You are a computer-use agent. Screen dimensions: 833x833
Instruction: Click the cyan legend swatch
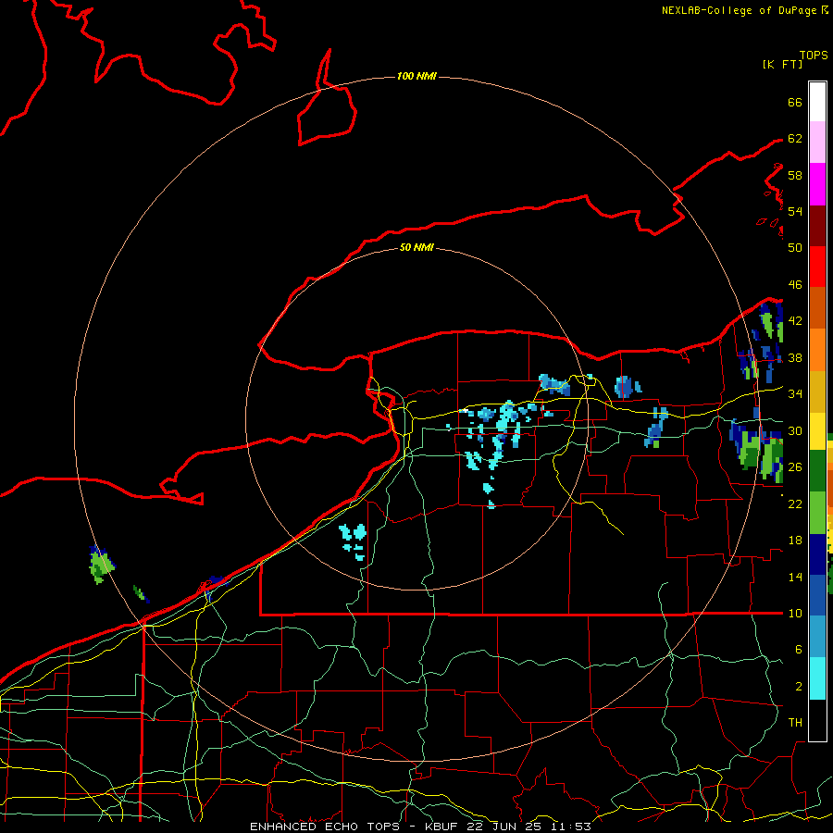(x=817, y=678)
